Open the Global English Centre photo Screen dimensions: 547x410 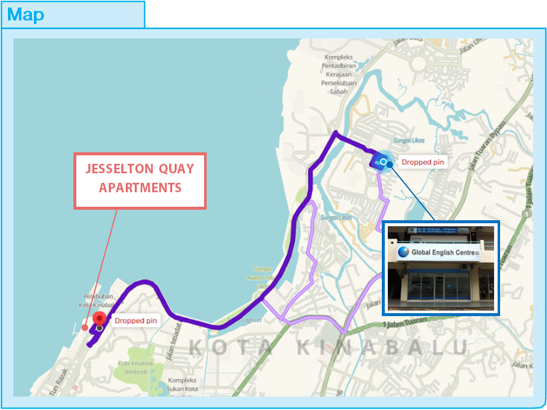(x=441, y=269)
